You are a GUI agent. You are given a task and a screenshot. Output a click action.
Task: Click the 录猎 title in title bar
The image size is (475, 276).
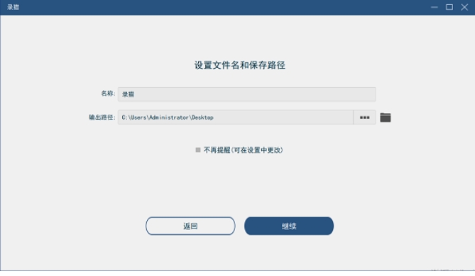pos(13,7)
